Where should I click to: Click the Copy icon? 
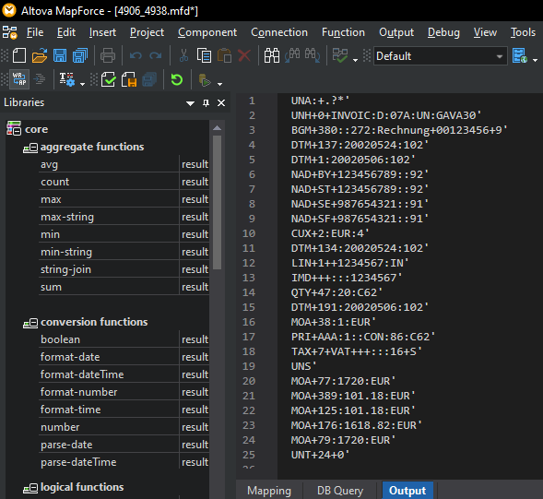(204, 55)
